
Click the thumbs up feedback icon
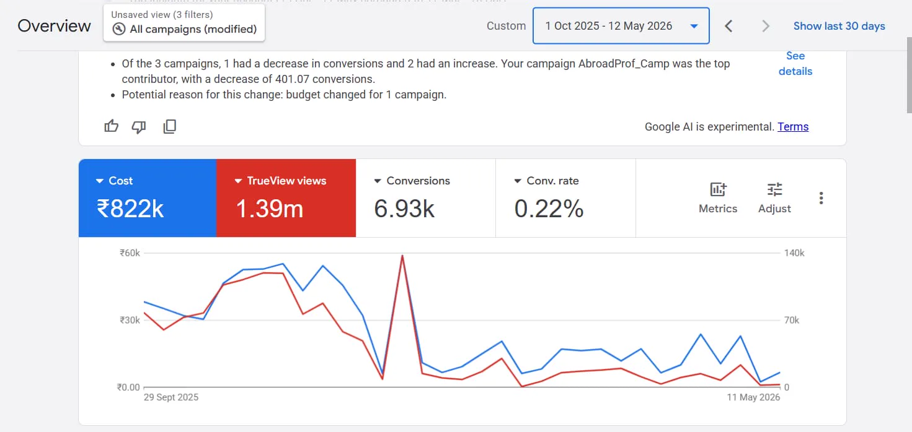(x=112, y=127)
